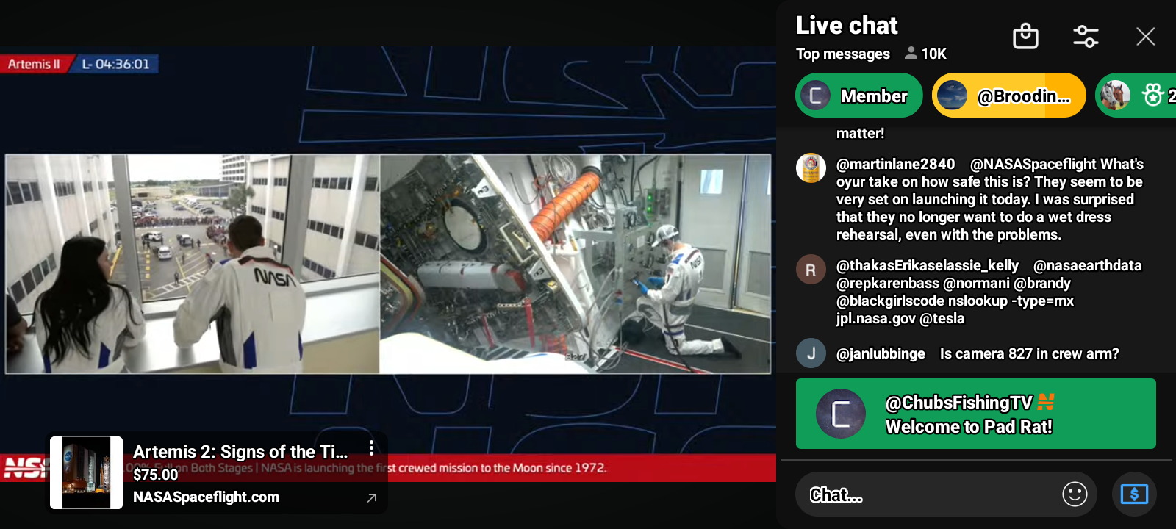Open the third green sticker chip
The width and height of the screenshot is (1176, 529).
point(1136,96)
